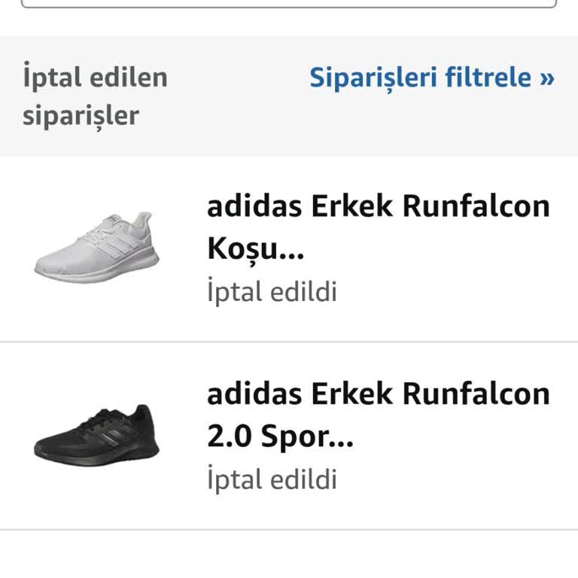This screenshot has width=578, height=578.
Task: Click the truncation ellipsis after 2.0 Spor
Action: pos(342,440)
